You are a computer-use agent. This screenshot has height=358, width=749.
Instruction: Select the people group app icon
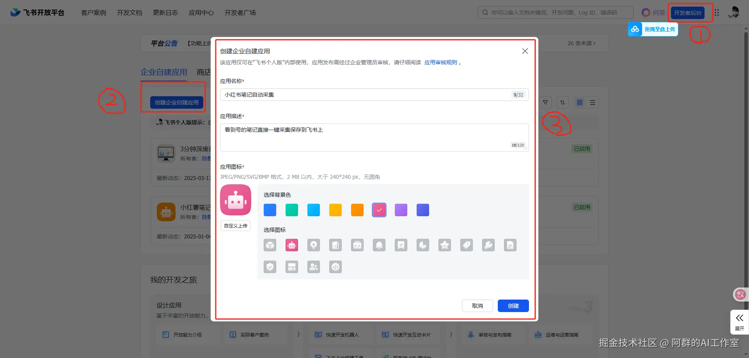pos(314,267)
